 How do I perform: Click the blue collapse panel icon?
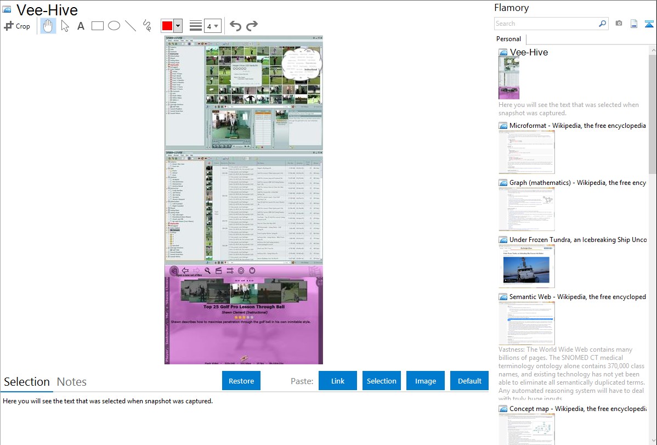pos(649,24)
